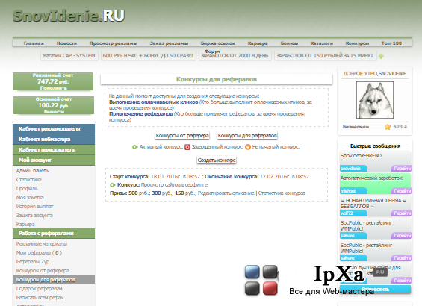Click Вывести under main balance
The width and height of the screenshot is (422, 306).
point(54,112)
